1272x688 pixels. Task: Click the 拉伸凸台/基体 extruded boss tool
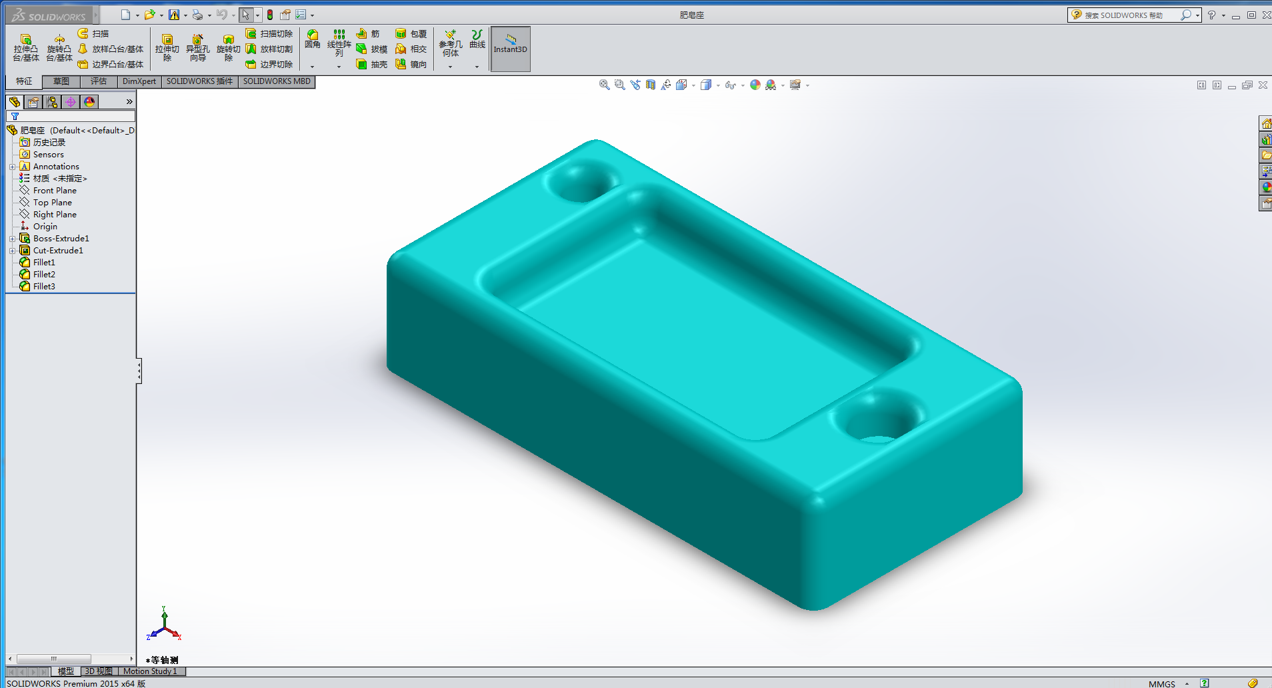[x=26, y=48]
